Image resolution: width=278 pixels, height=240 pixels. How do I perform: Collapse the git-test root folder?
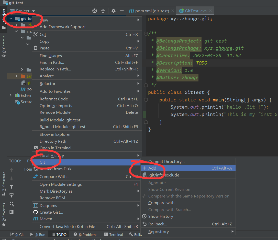click(x=11, y=18)
